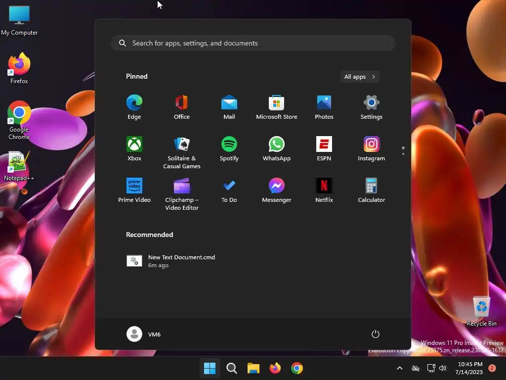Open the notification badge showing 2
The height and width of the screenshot is (380, 506).
pos(492,368)
